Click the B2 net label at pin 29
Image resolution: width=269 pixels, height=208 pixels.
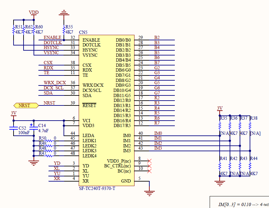tap(157, 37)
